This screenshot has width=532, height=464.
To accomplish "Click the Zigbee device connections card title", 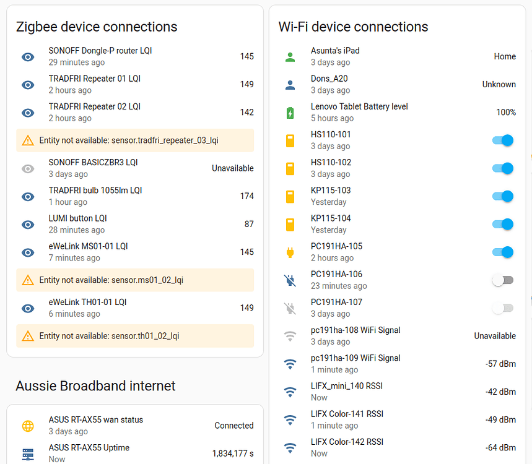I will pyautogui.click(x=97, y=27).
